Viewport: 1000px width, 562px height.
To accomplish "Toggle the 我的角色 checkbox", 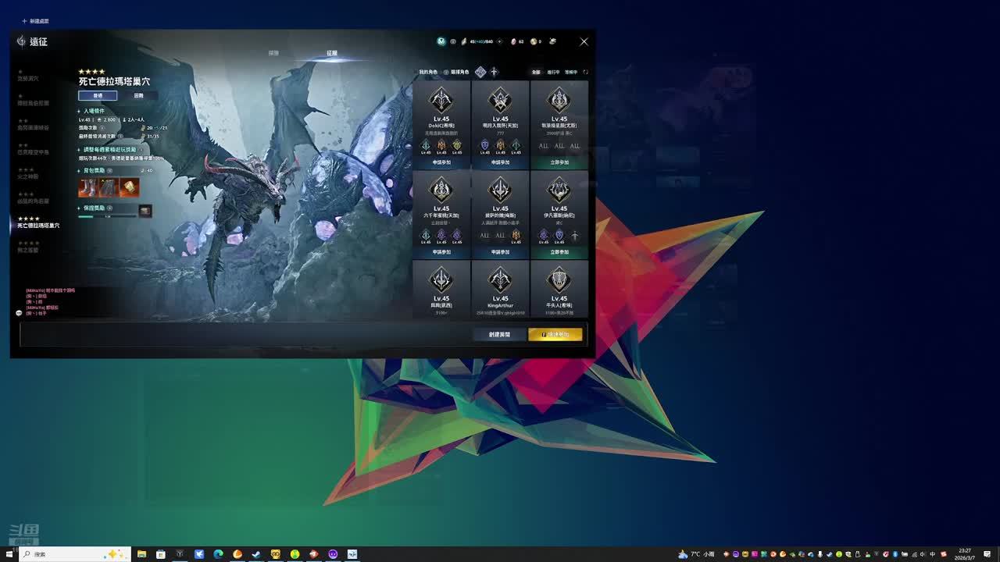I will click(427, 72).
